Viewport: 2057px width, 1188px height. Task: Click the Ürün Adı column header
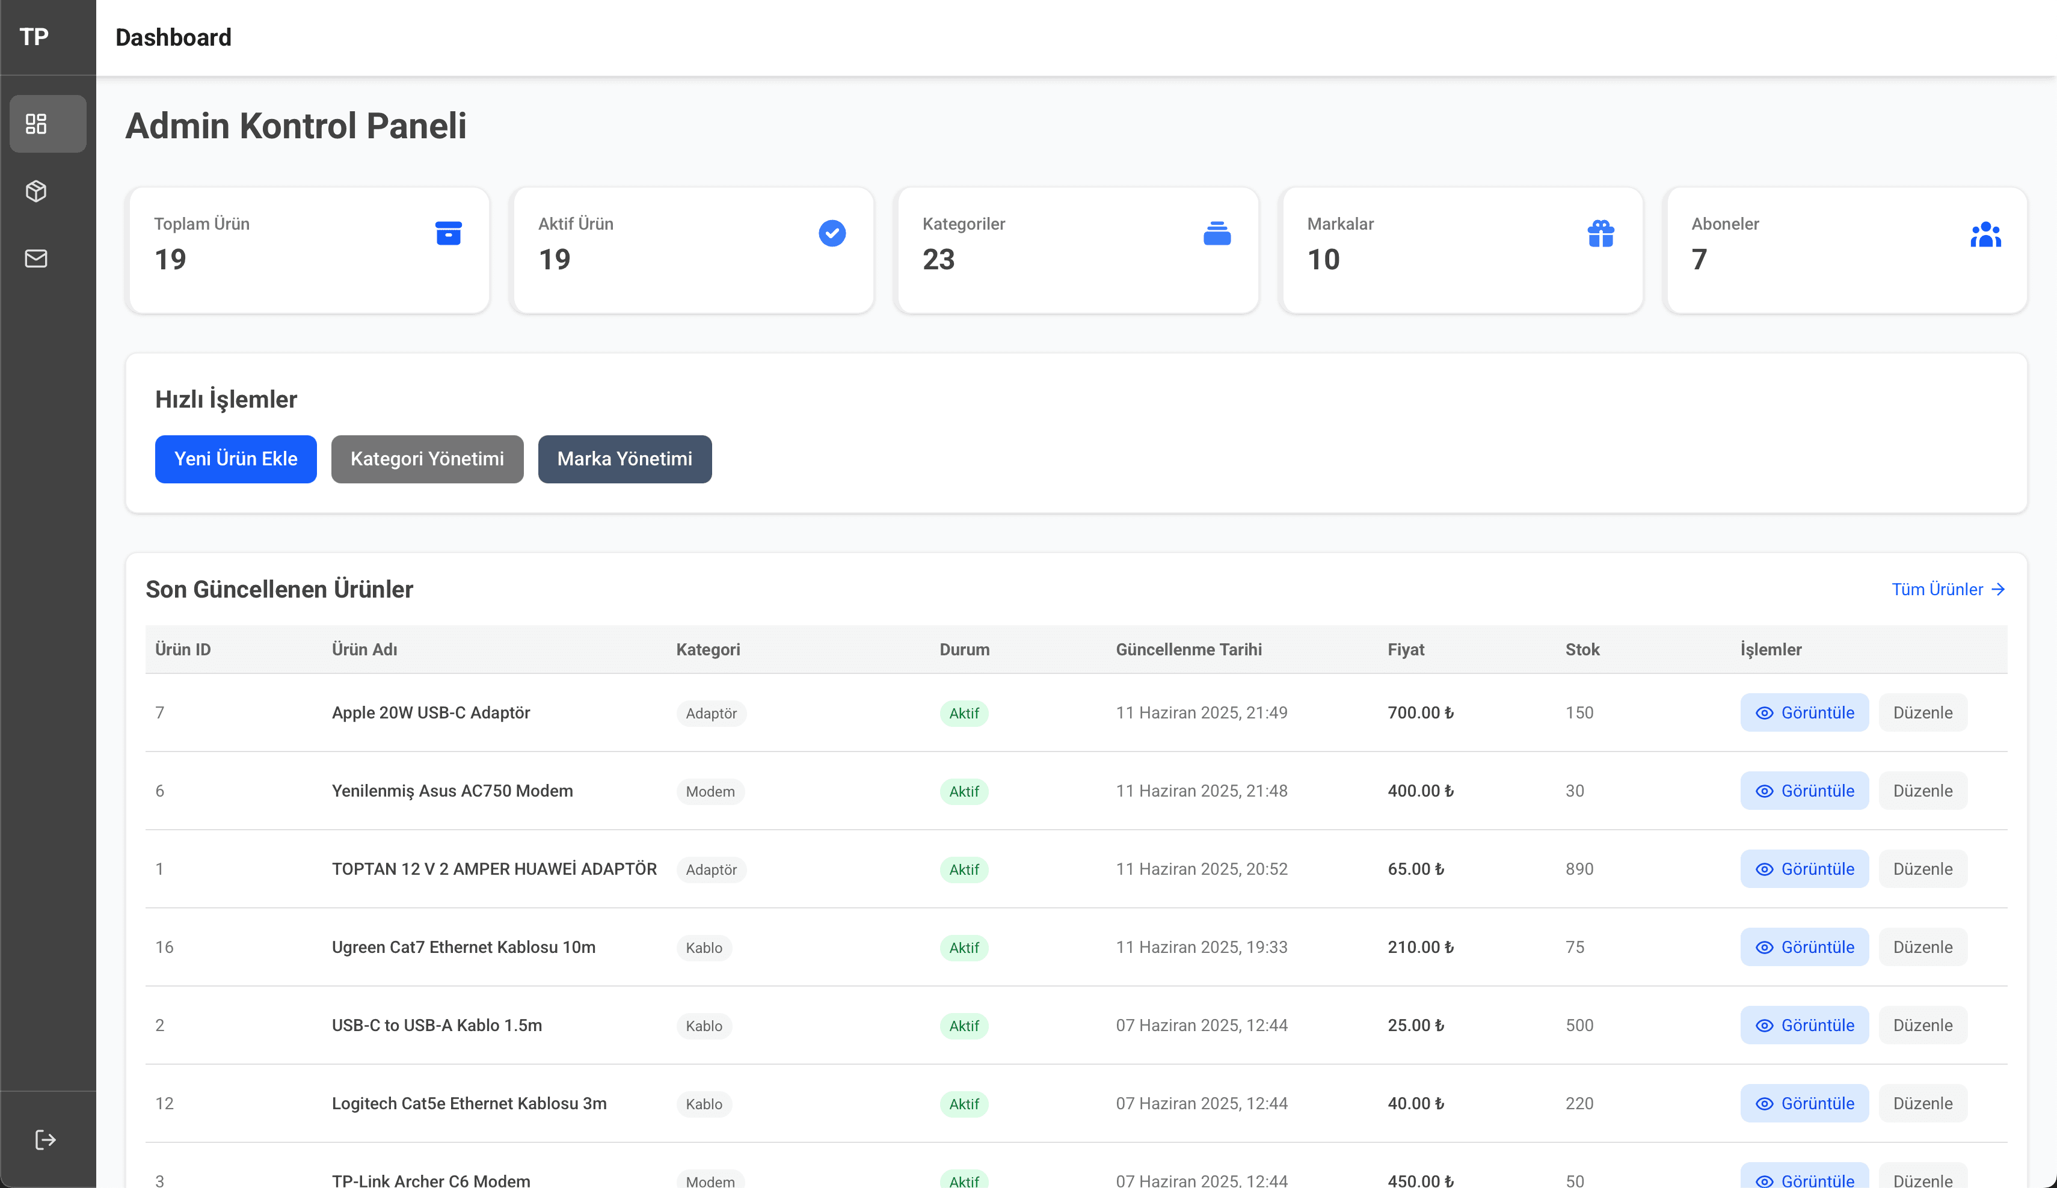[364, 649]
